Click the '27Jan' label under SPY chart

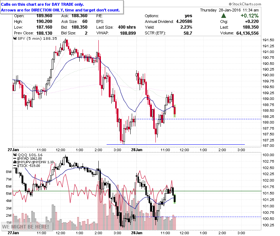(13, 150)
